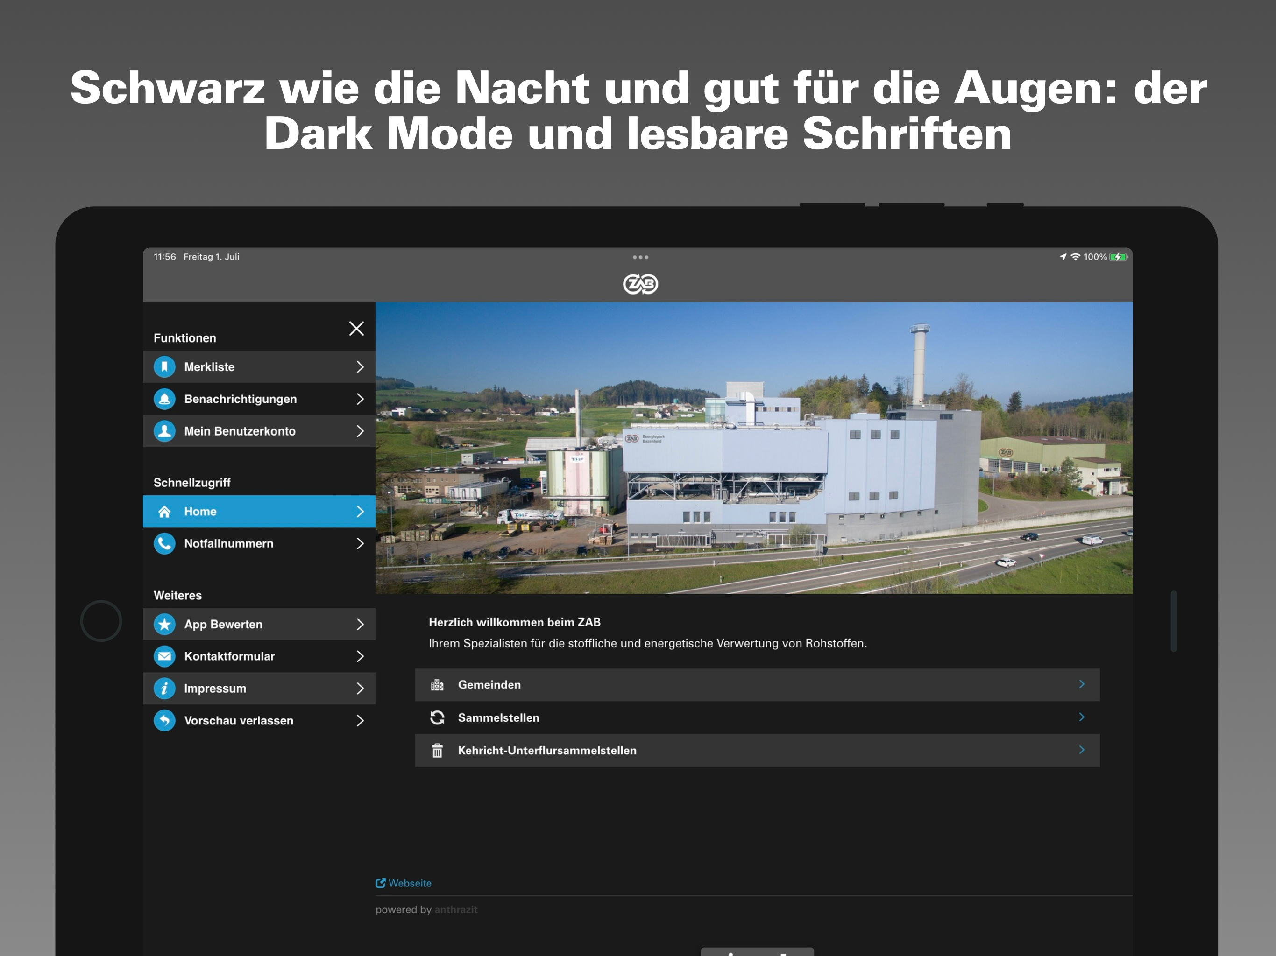1276x956 pixels.
Task: Open Merkliste menu entry
Action: click(259, 367)
